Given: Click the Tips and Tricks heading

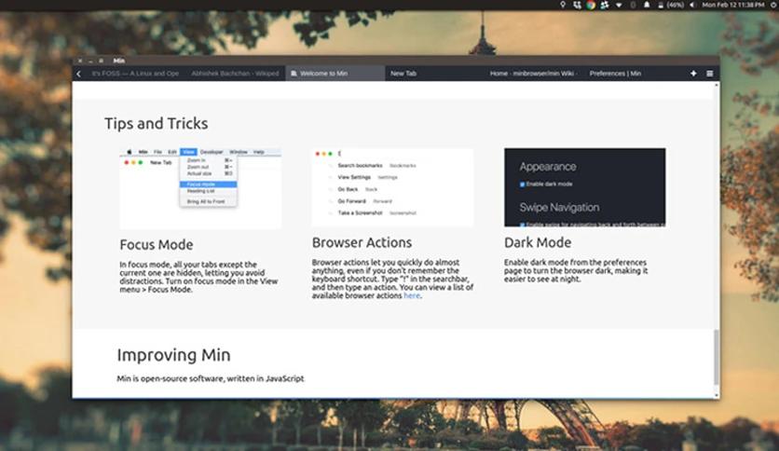Looking at the screenshot, I should click(156, 124).
